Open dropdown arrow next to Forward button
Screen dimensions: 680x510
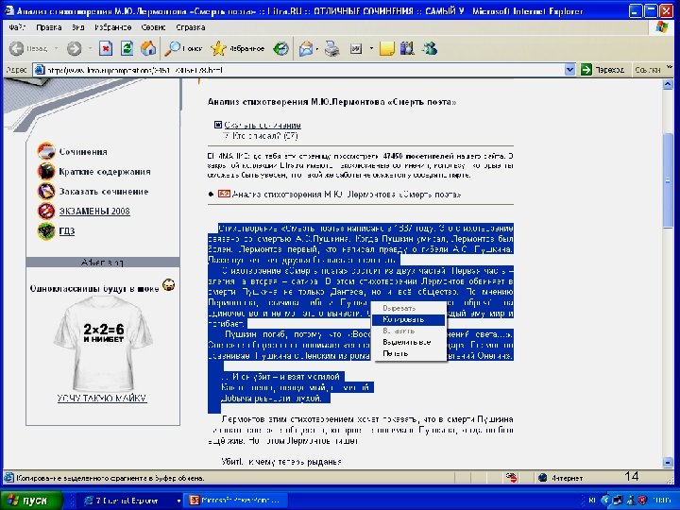click(x=90, y=48)
